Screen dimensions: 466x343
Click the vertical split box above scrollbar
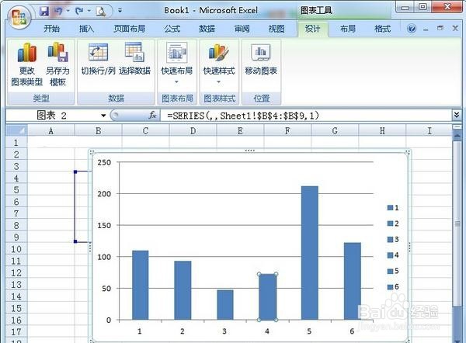click(x=457, y=127)
